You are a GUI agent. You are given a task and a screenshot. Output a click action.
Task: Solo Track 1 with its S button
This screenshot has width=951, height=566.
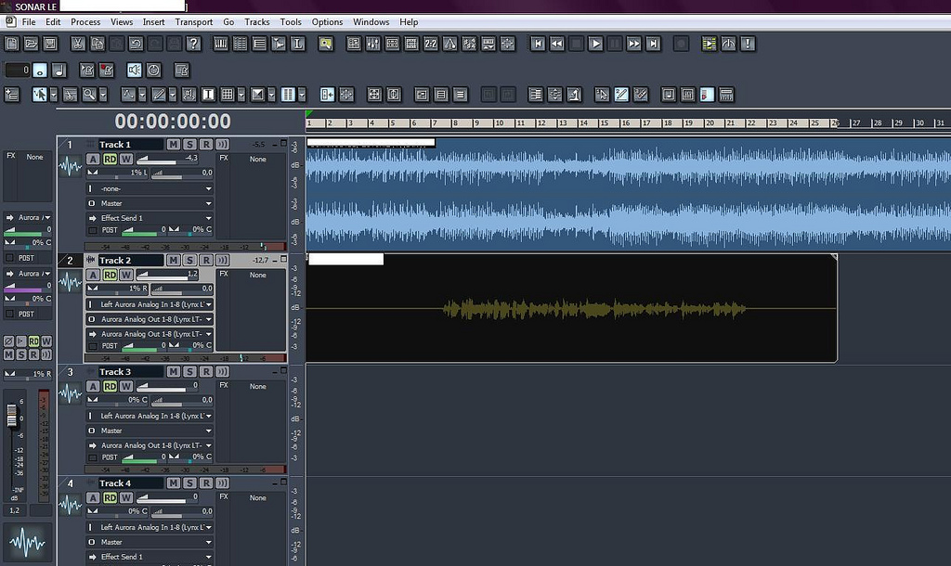(189, 144)
